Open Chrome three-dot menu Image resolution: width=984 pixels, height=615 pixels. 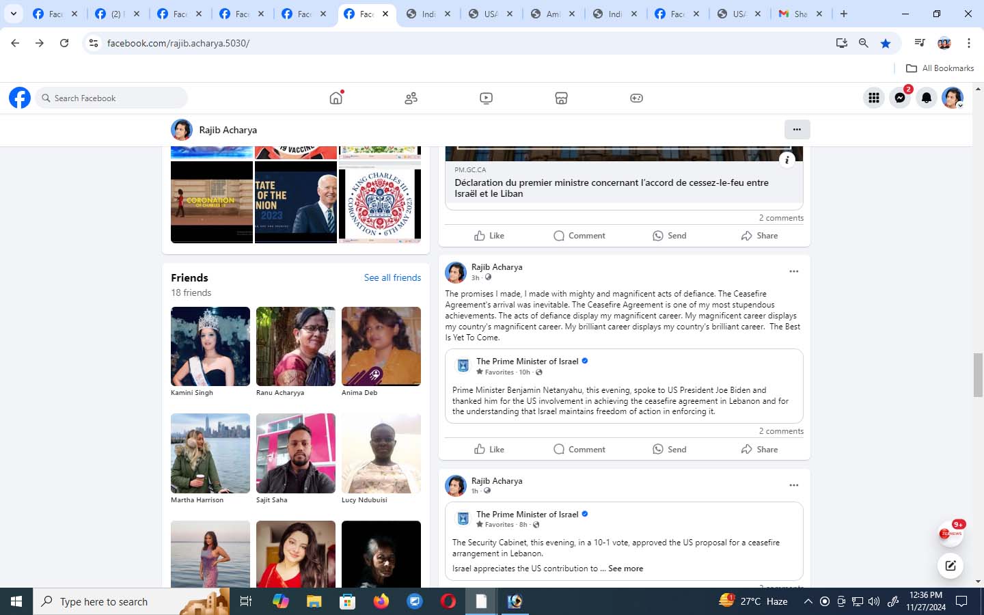coord(968,43)
